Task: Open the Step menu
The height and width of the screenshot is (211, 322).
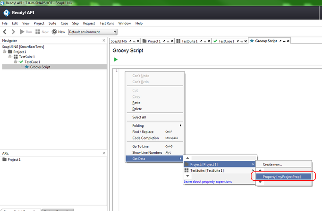Action: [76, 23]
